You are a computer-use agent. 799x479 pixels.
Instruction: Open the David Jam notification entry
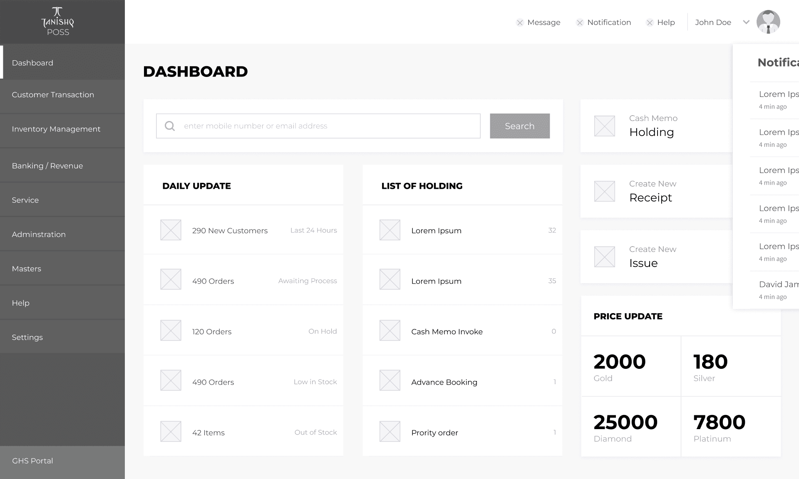click(x=774, y=290)
